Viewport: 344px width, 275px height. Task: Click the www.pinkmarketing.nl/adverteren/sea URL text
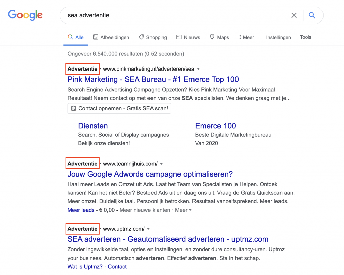pos(149,69)
